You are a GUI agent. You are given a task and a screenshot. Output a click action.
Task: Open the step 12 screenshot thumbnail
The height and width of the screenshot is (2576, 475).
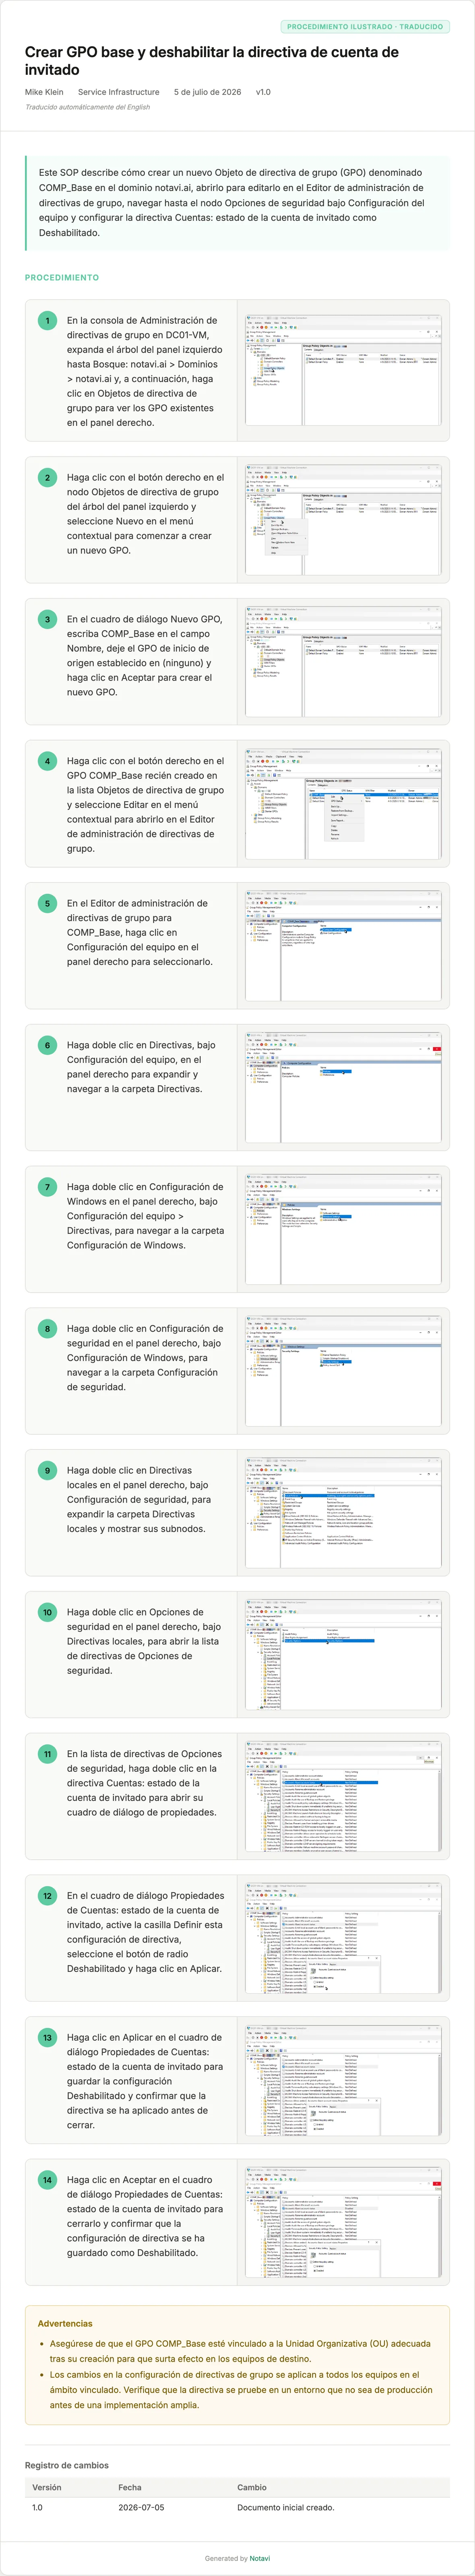click(343, 1938)
